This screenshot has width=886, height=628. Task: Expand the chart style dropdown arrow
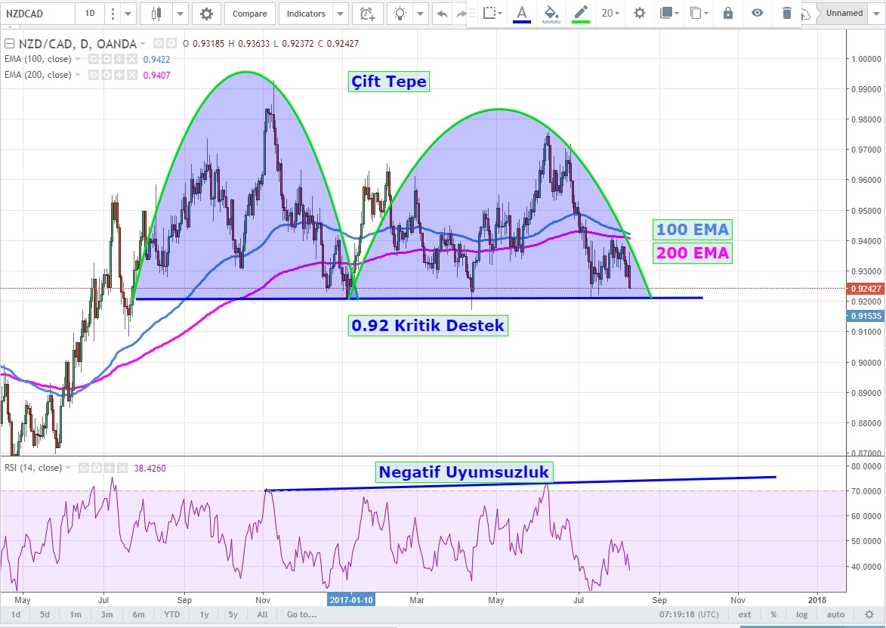(x=180, y=14)
